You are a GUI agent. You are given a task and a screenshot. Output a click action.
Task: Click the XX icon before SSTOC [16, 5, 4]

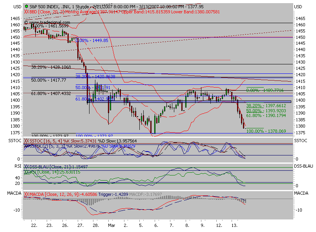pyautogui.click(x=27, y=141)
